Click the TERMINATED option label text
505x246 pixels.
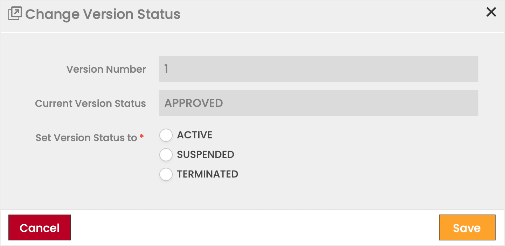[x=208, y=174]
